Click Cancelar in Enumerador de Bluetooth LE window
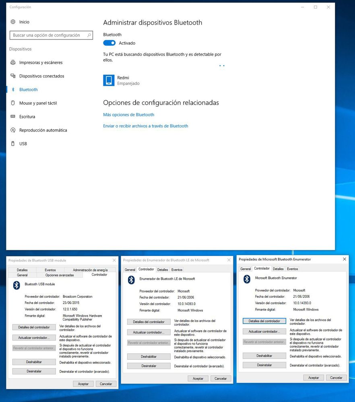This screenshot has width=355, height=402. click(221, 378)
